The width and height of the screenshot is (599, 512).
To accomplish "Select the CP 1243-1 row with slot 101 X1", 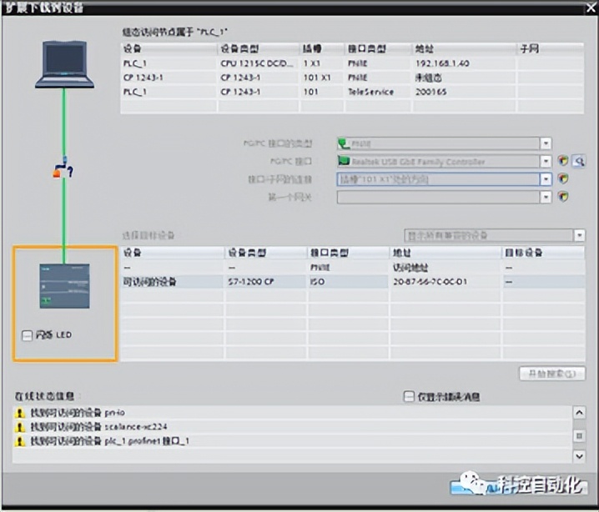I will pyautogui.click(x=352, y=78).
